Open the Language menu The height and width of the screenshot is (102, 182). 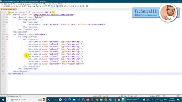click(28, 4)
